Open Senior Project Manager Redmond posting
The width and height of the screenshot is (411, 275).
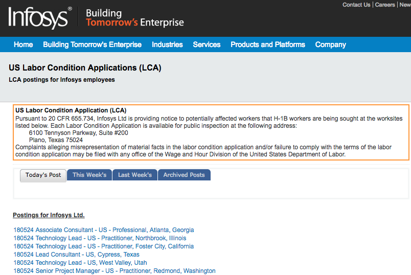point(115,270)
